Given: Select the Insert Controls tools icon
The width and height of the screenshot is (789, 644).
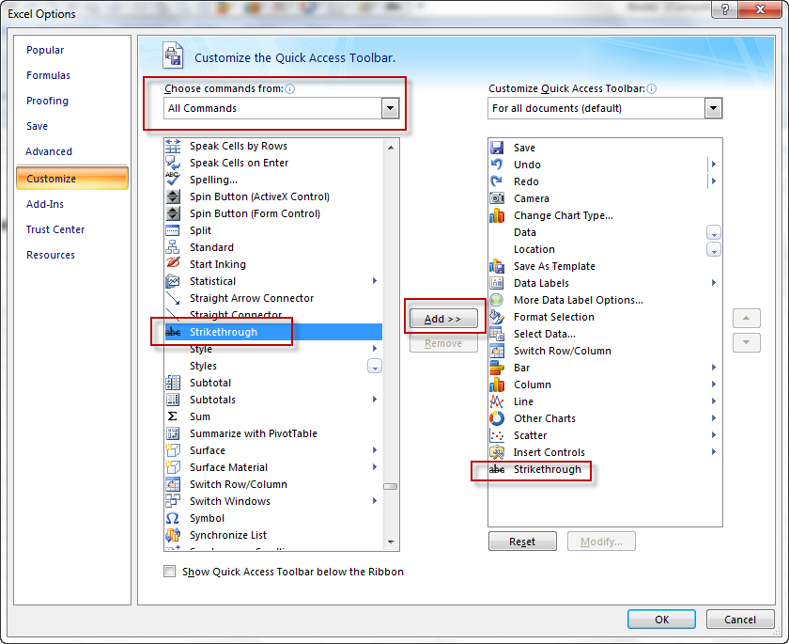Looking at the screenshot, I should coord(497,452).
